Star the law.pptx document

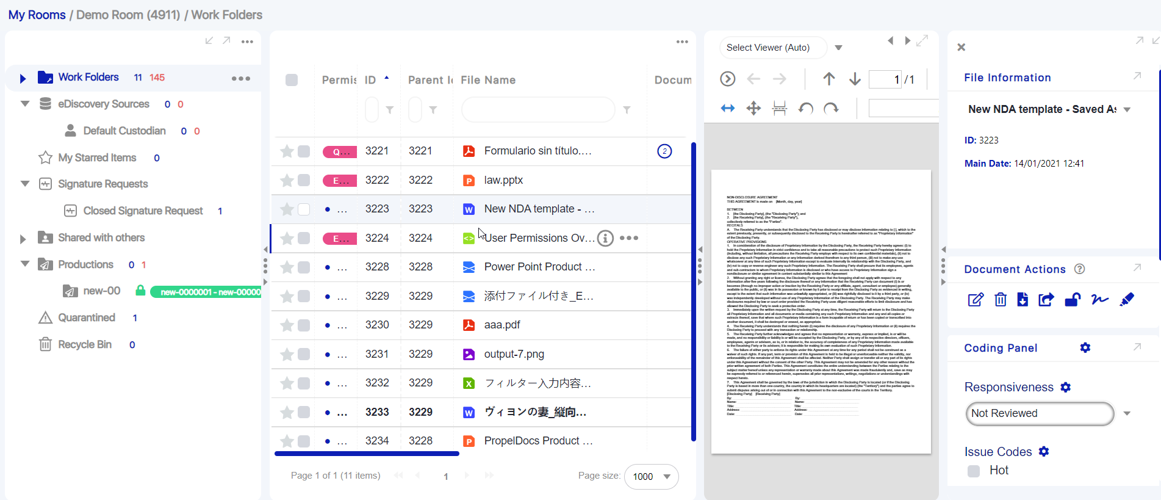point(287,180)
